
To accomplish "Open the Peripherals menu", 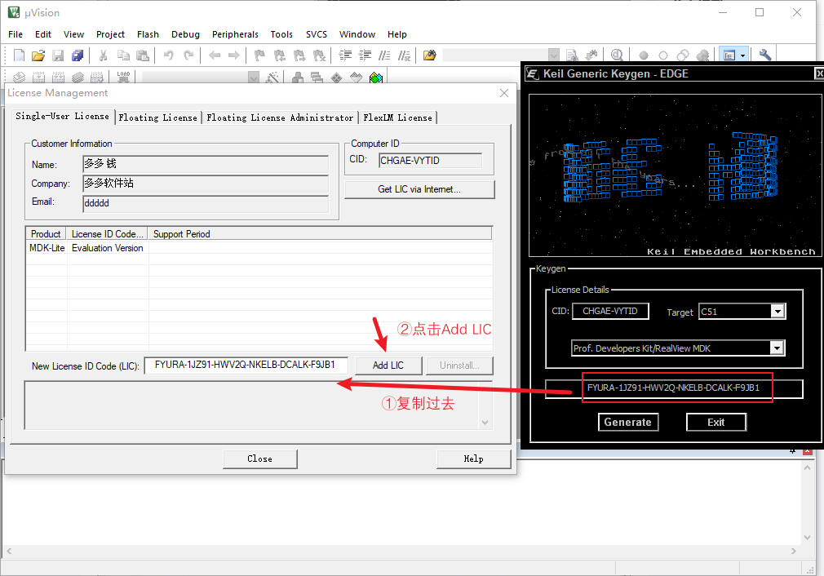I will pyautogui.click(x=235, y=34).
